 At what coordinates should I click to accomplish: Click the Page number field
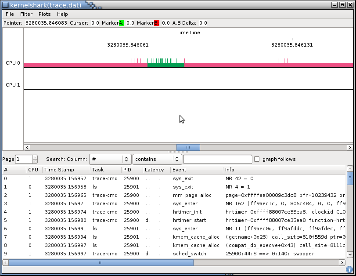click(x=24, y=159)
